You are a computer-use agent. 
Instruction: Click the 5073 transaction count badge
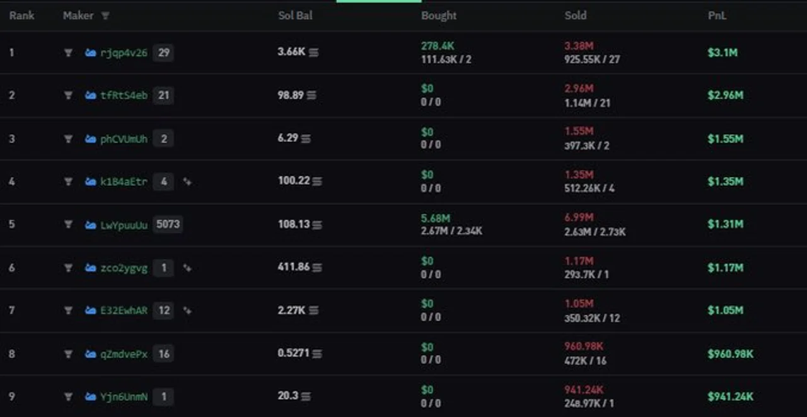[168, 224]
